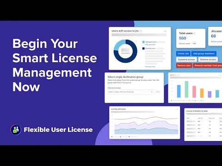Click the orange bar in bar chart

tap(202, 93)
